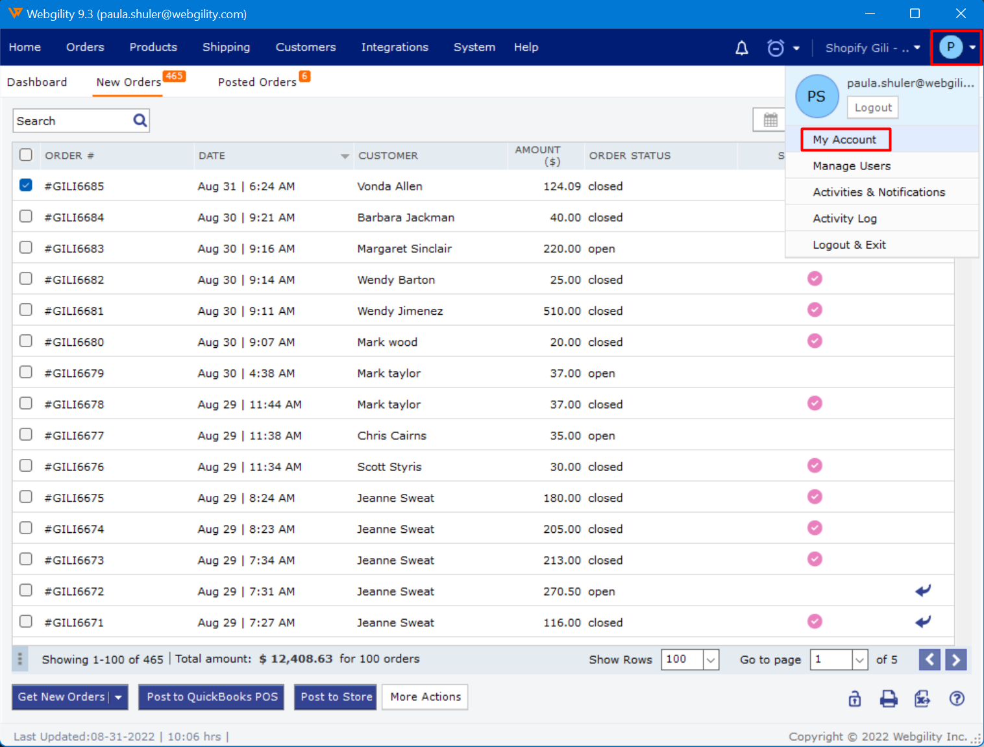
Task: Check the order #GILI6684 checkbox
Action: 26,216
